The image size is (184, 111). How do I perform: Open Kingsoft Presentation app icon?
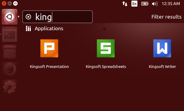tap(49, 48)
